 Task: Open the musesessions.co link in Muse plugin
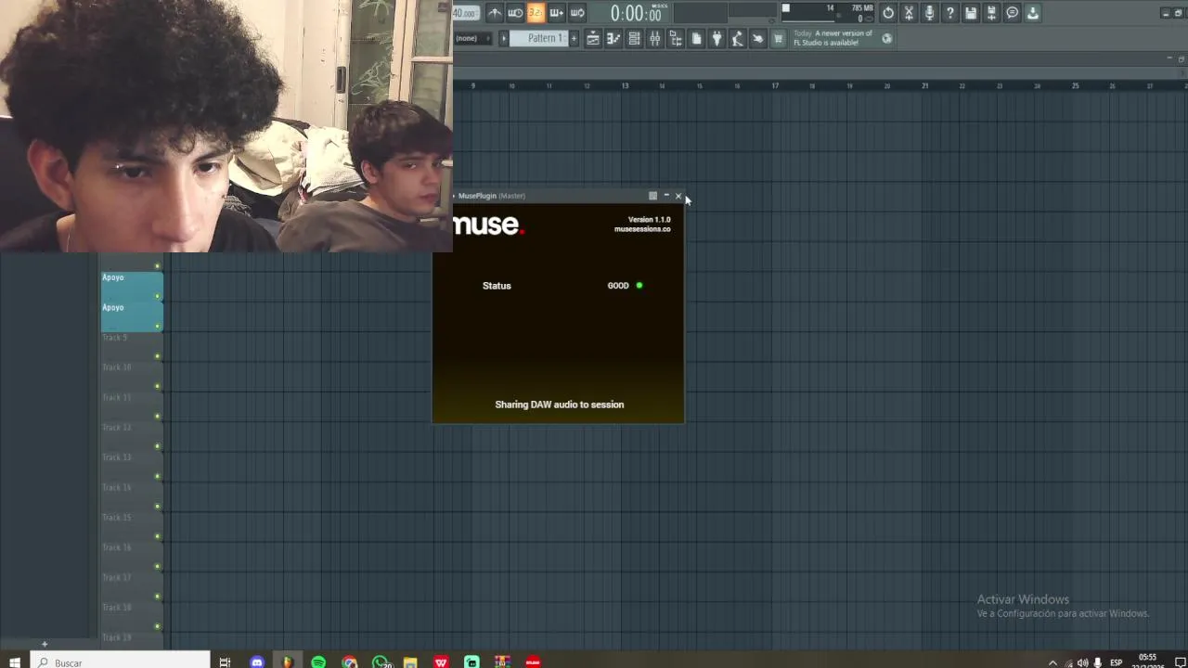click(x=642, y=229)
